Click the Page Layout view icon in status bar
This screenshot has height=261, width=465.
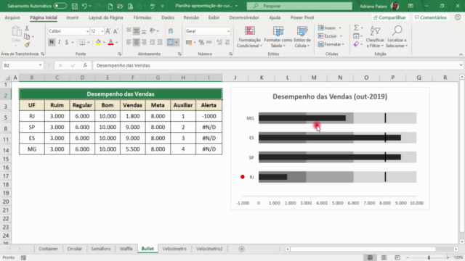384,258
